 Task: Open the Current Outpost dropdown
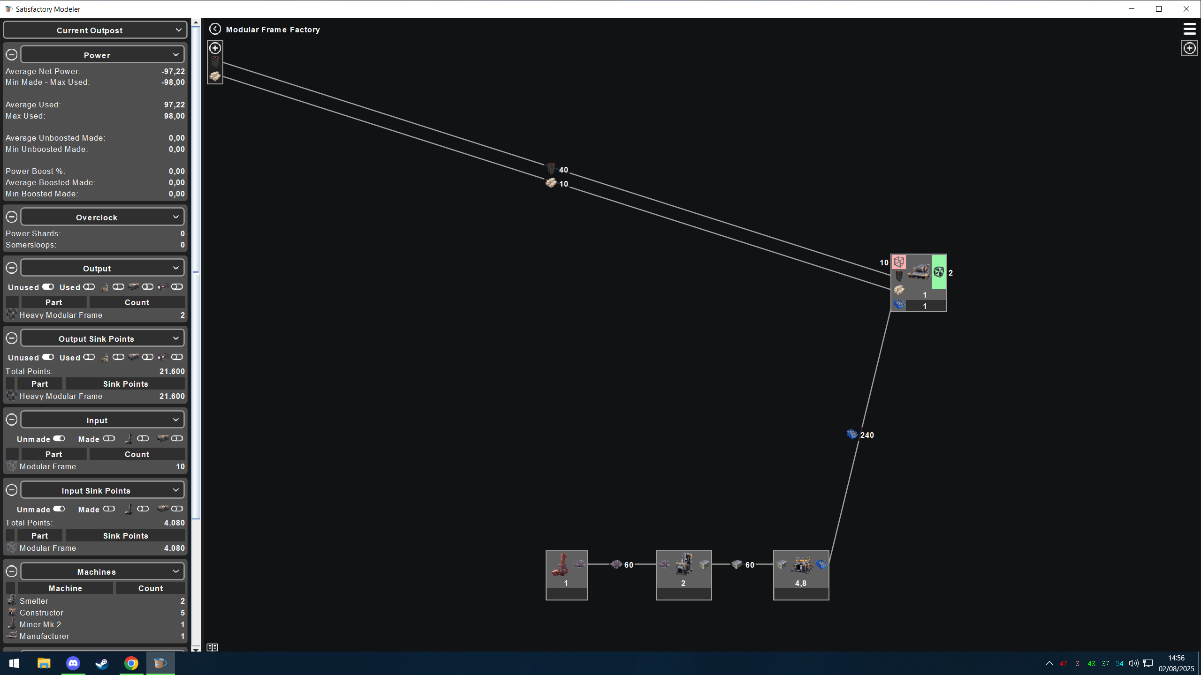(95, 30)
